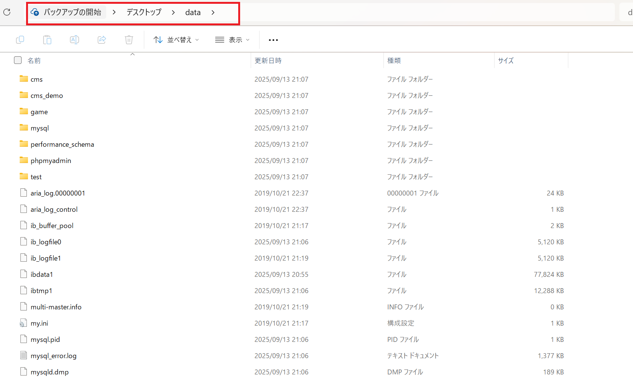633x385 pixels.
Task: Expand the chevron after data in breadcrumb
Action: pos(213,12)
